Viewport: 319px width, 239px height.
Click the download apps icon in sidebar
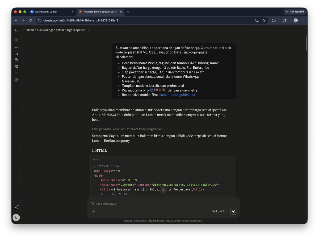pyautogui.click(x=16, y=208)
